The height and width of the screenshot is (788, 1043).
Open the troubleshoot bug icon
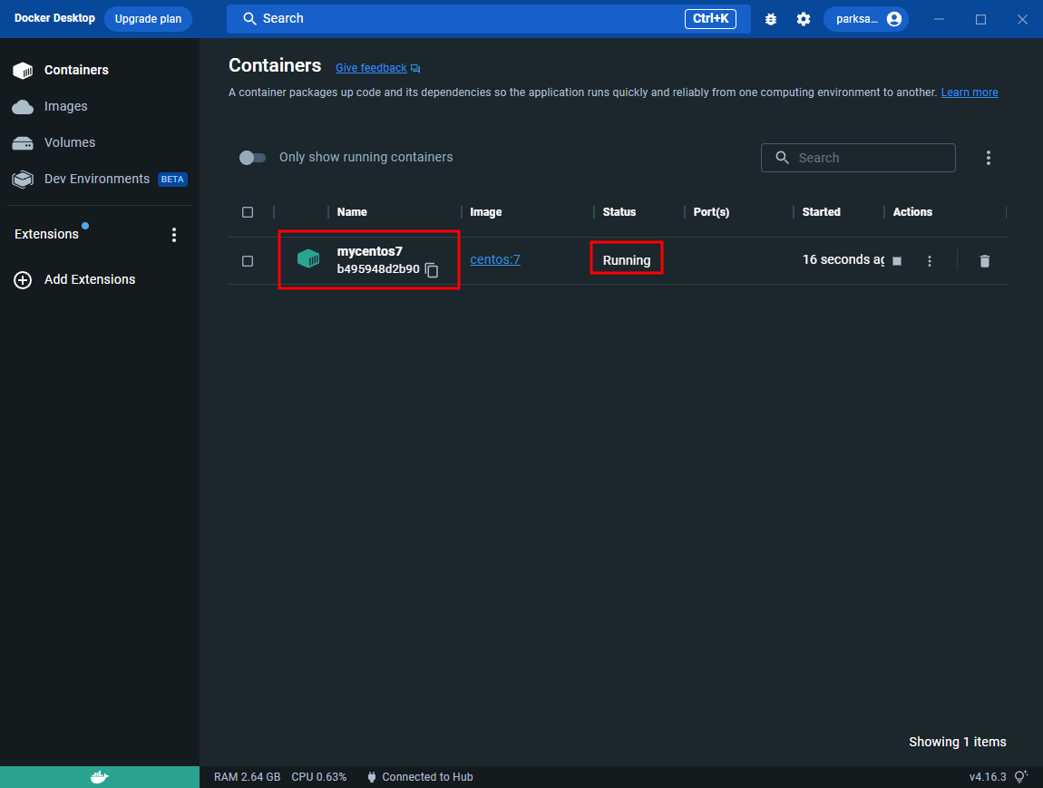pos(770,19)
